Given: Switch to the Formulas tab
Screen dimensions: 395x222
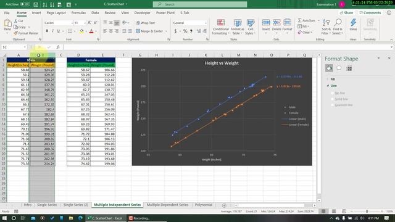Looking at the screenshot, I should point(78,12).
